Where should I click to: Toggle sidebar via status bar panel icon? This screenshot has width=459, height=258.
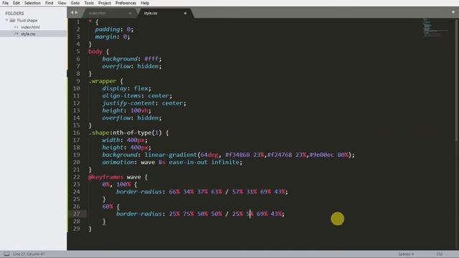pyautogui.click(x=6, y=254)
